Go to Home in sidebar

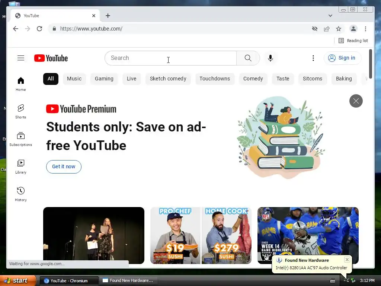coord(21,84)
